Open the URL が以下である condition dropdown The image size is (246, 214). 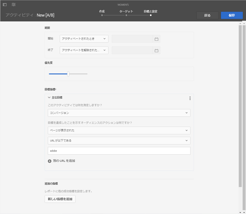coord(119,140)
